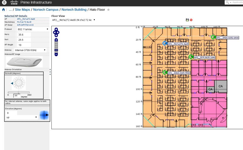Viewport: 243px width, 150px height.
Task: Use the map pan control
Action: (56, 32)
